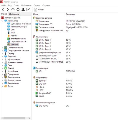
Task: Open the Избранное menu in menu bar
Action: pos(26,5)
